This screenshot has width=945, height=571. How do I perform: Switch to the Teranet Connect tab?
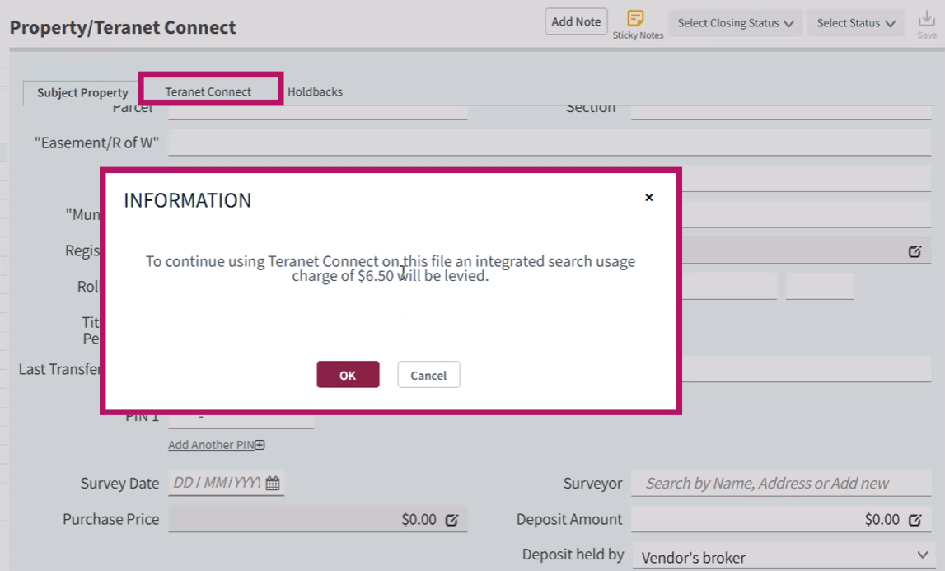pos(208,91)
